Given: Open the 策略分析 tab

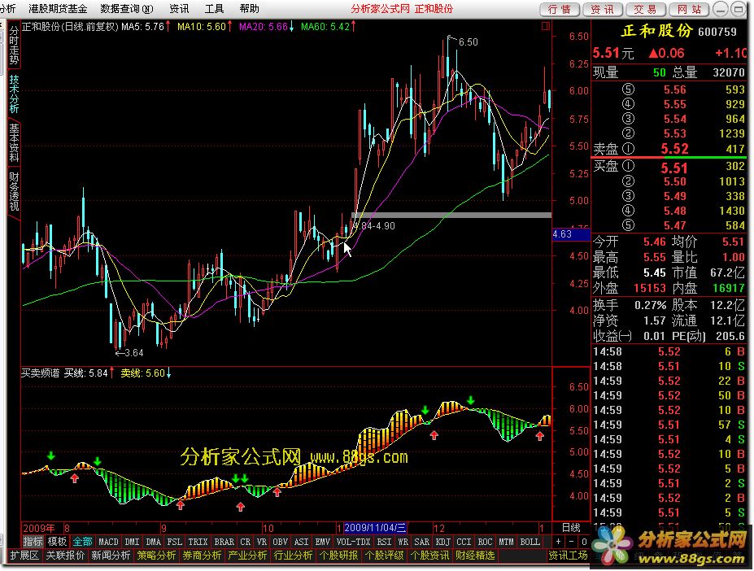Looking at the screenshot, I should (157, 556).
